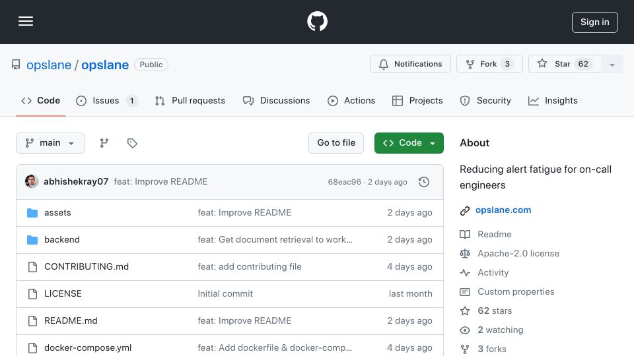Open commit hash 68eac96
This screenshot has width=634, height=356.
point(345,182)
